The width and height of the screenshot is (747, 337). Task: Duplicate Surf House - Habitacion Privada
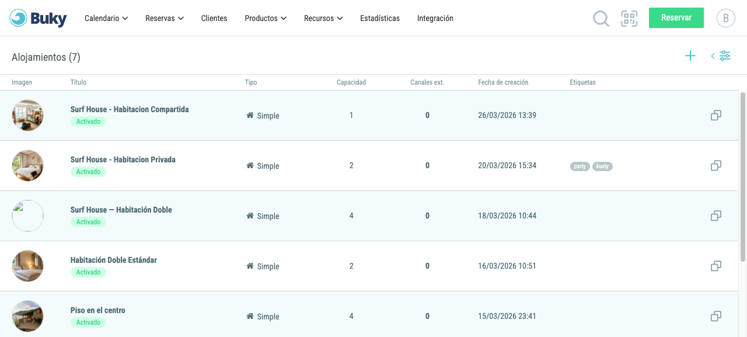coord(716,166)
